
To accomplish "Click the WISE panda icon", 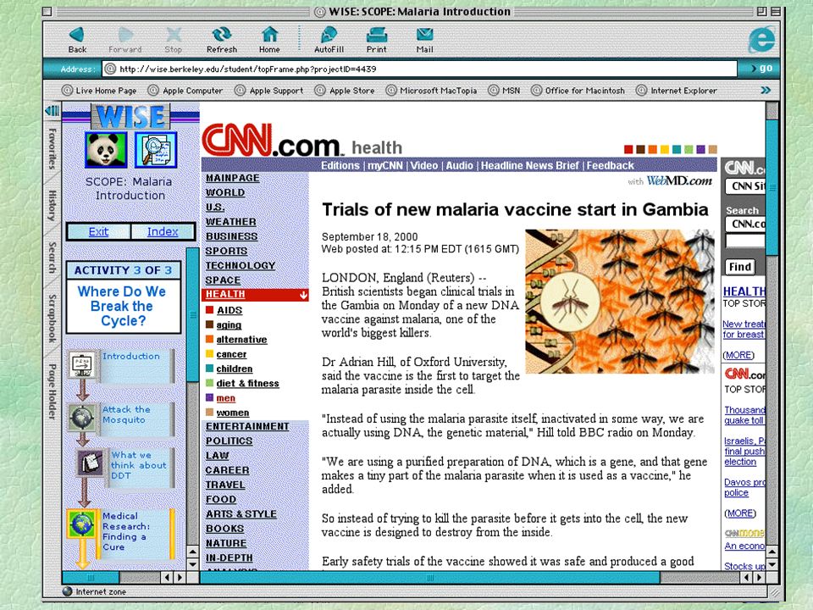I will [x=107, y=150].
